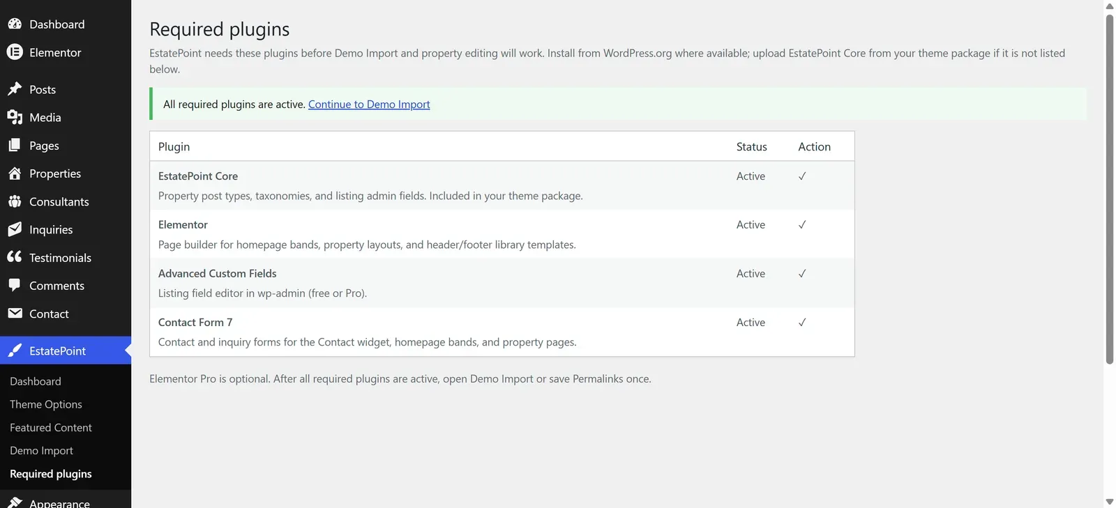This screenshot has width=1116, height=508.
Task: Click the Posts pushpin icon
Action: coord(15,89)
